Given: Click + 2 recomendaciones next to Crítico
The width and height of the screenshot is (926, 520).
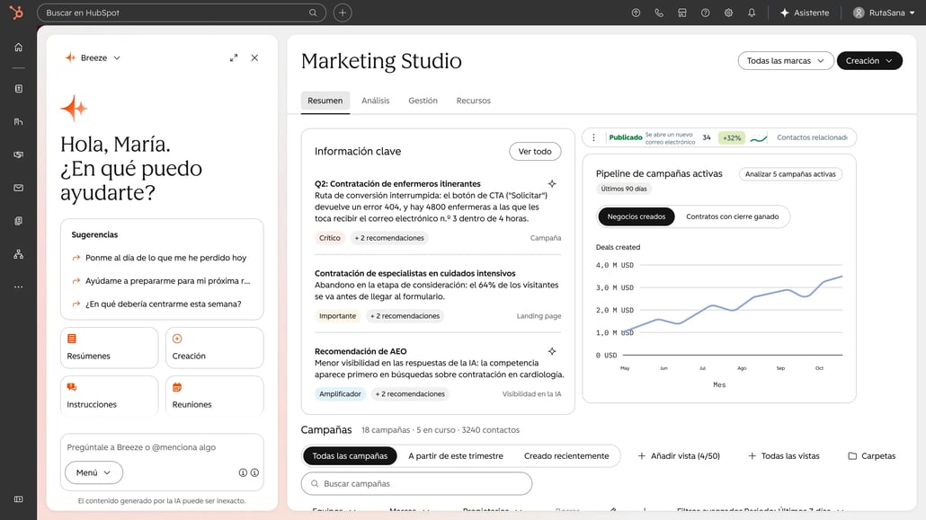Looking at the screenshot, I should pos(389,238).
